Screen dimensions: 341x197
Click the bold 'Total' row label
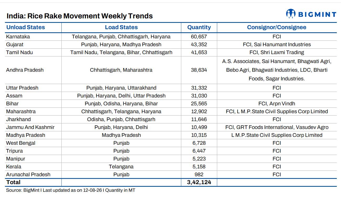(13, 182)
